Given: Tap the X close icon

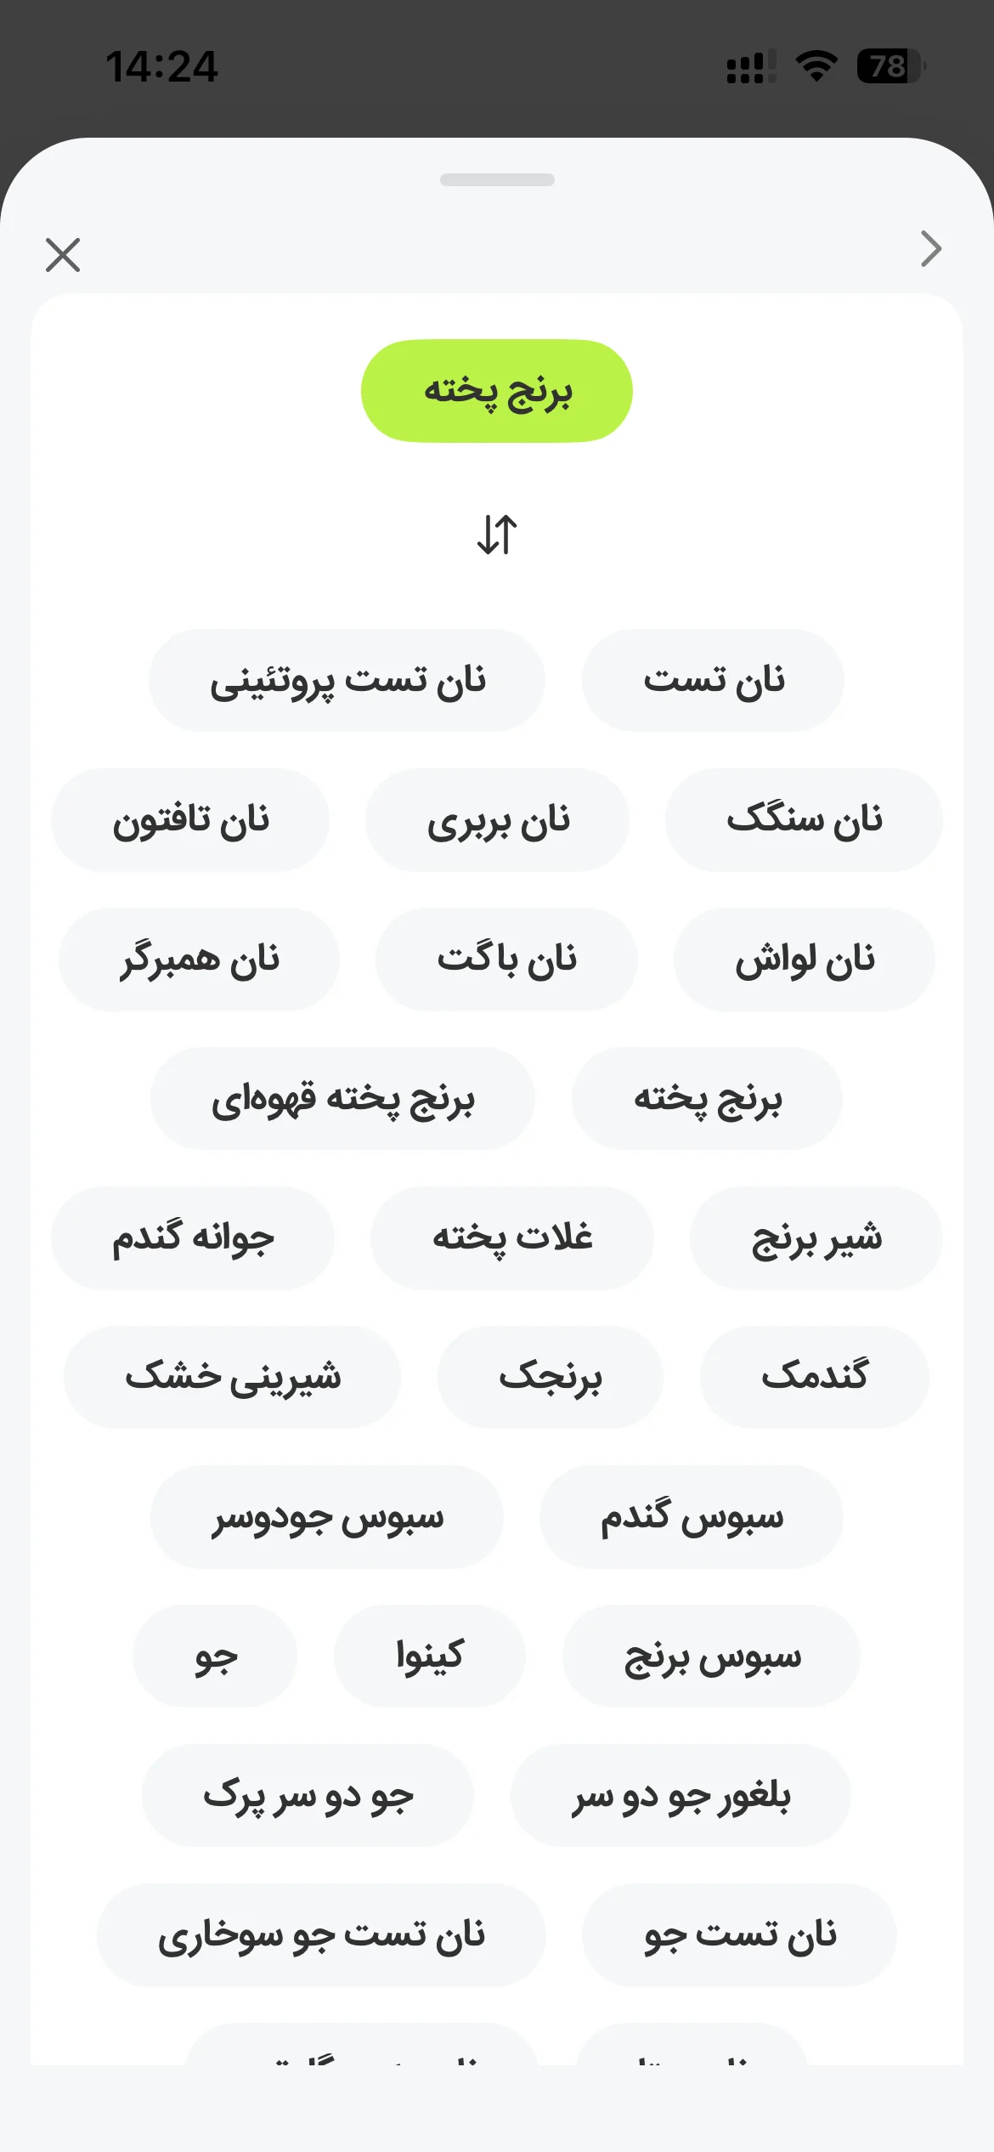Looking at the screenshot, I should pos(63,255).
